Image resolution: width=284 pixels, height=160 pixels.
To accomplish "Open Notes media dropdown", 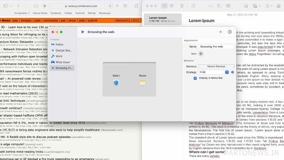I will click(257, 6).
